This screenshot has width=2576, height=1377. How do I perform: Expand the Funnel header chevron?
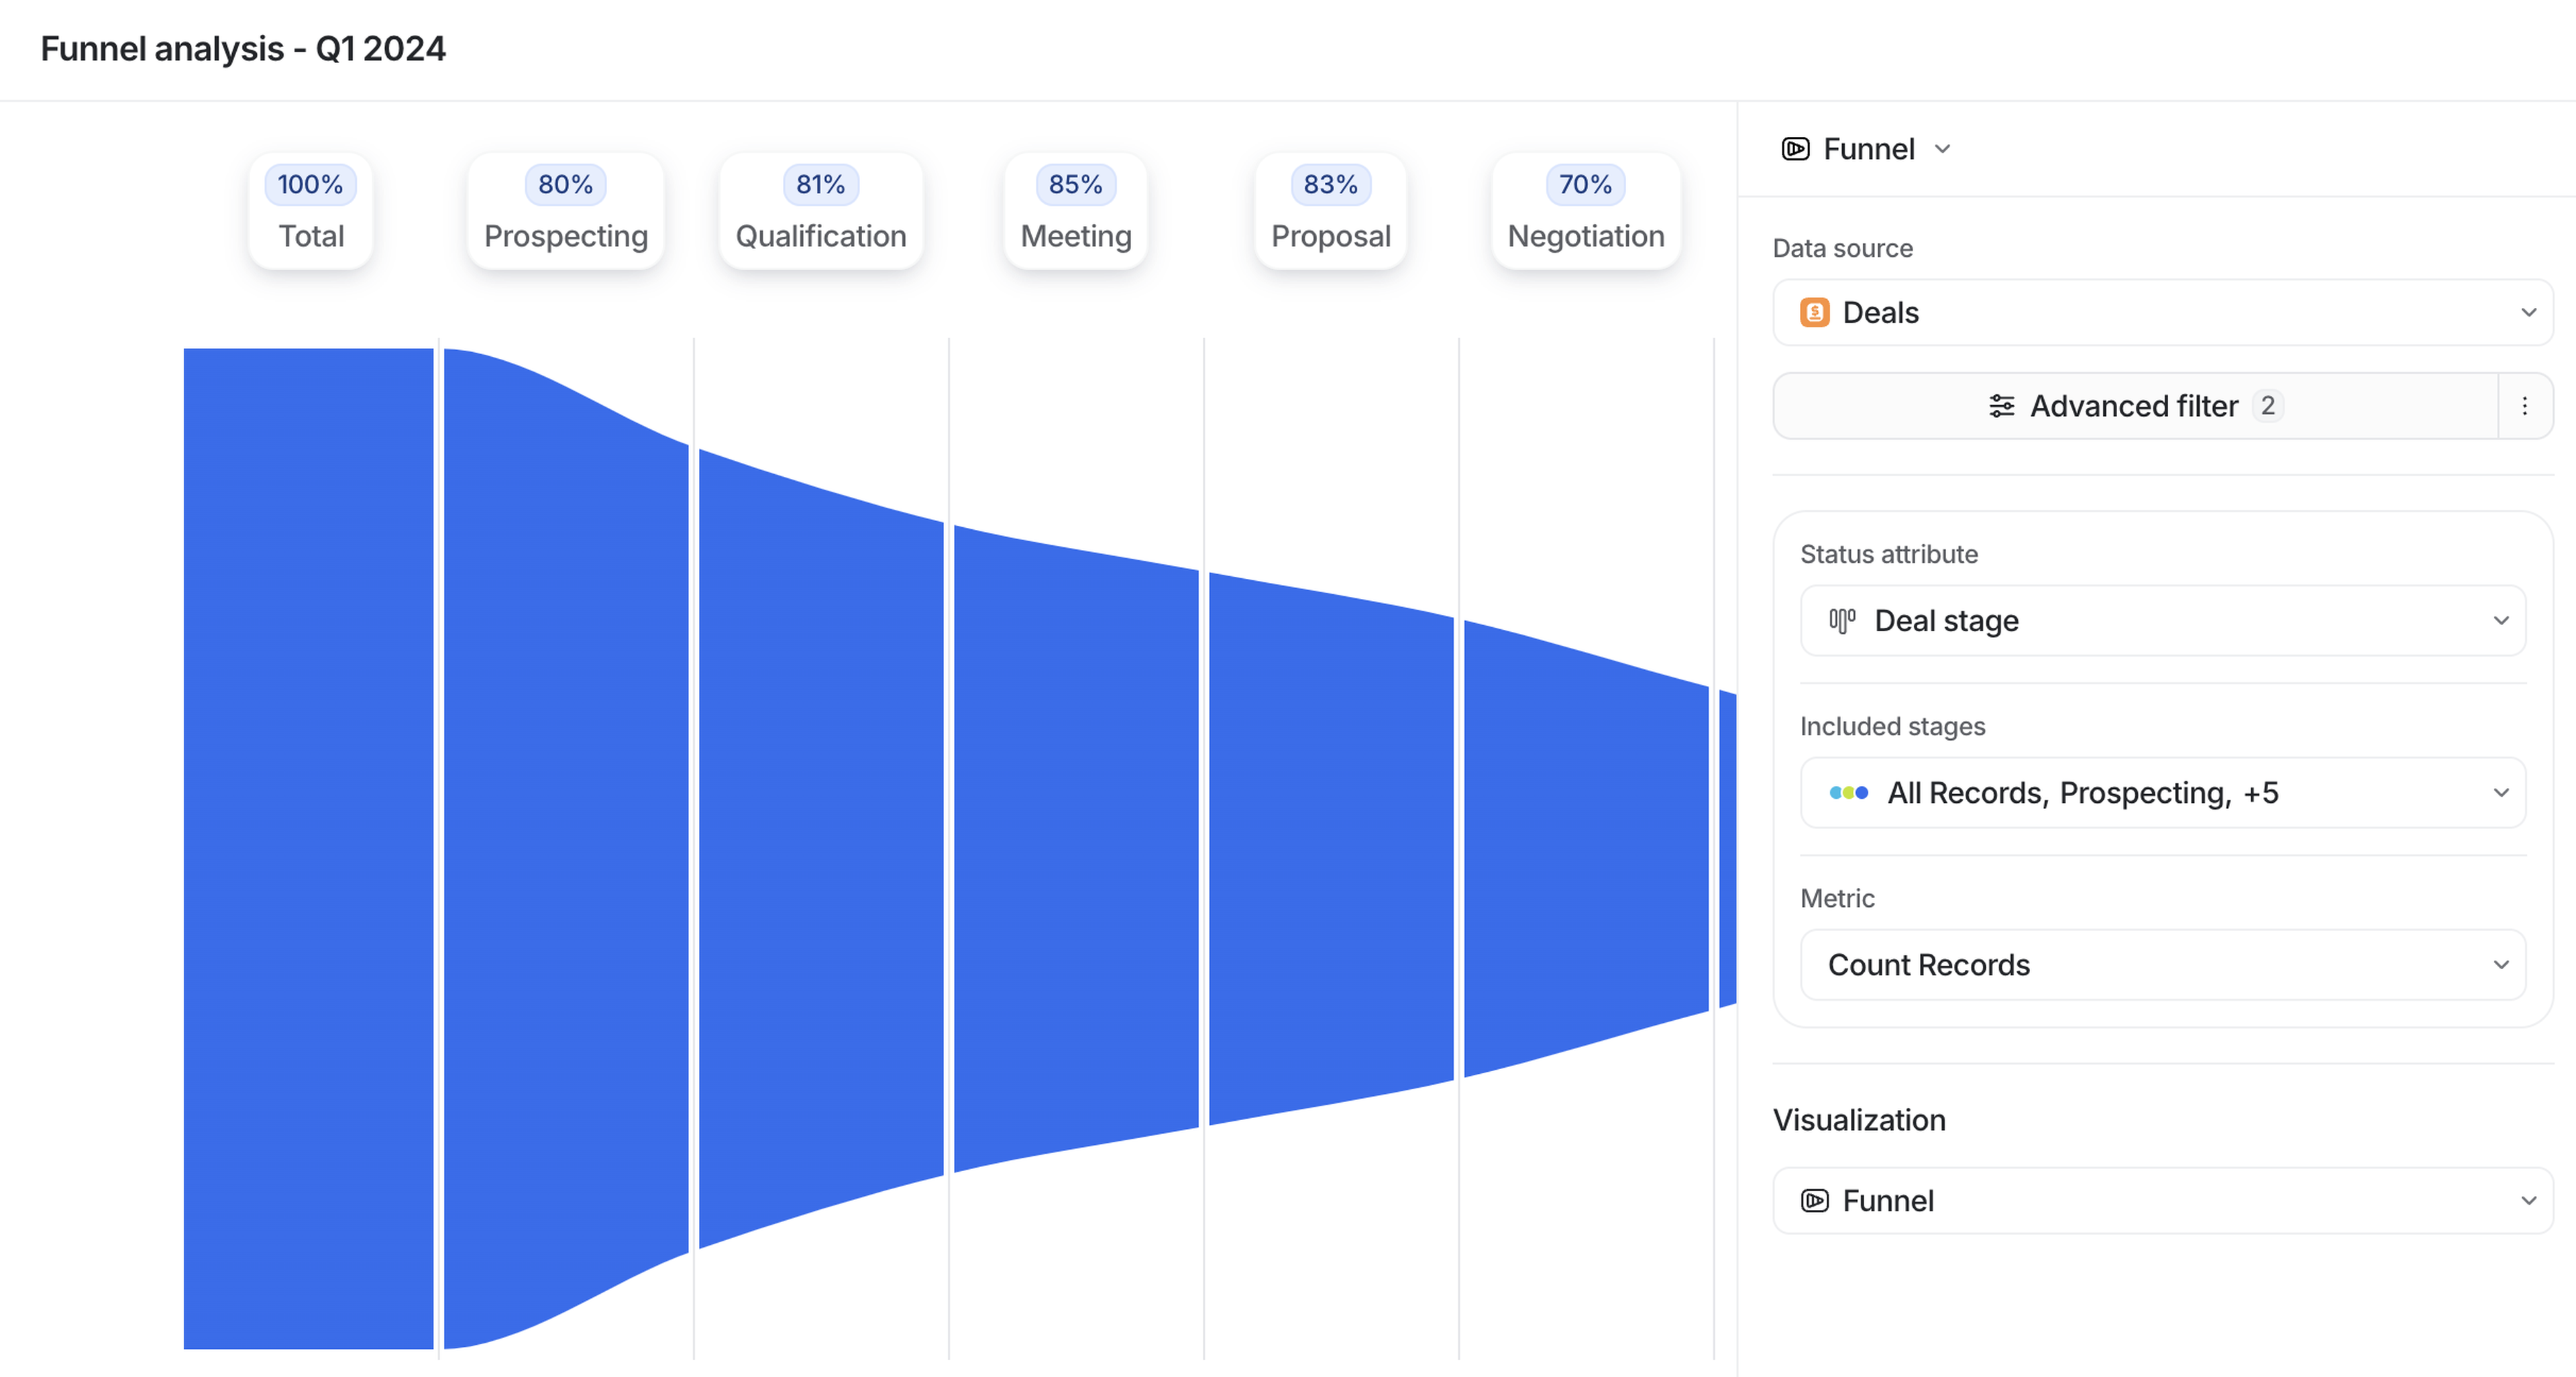click(x=1942, y=149)
